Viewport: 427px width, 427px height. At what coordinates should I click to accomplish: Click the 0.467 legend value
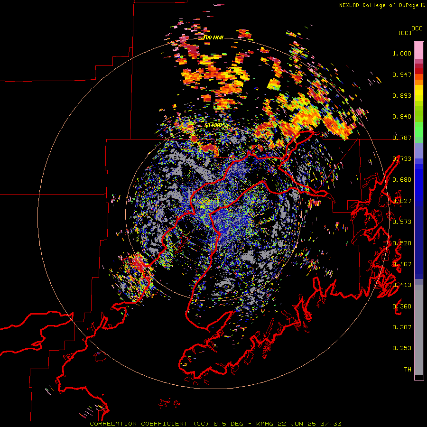tap(402, 264)
